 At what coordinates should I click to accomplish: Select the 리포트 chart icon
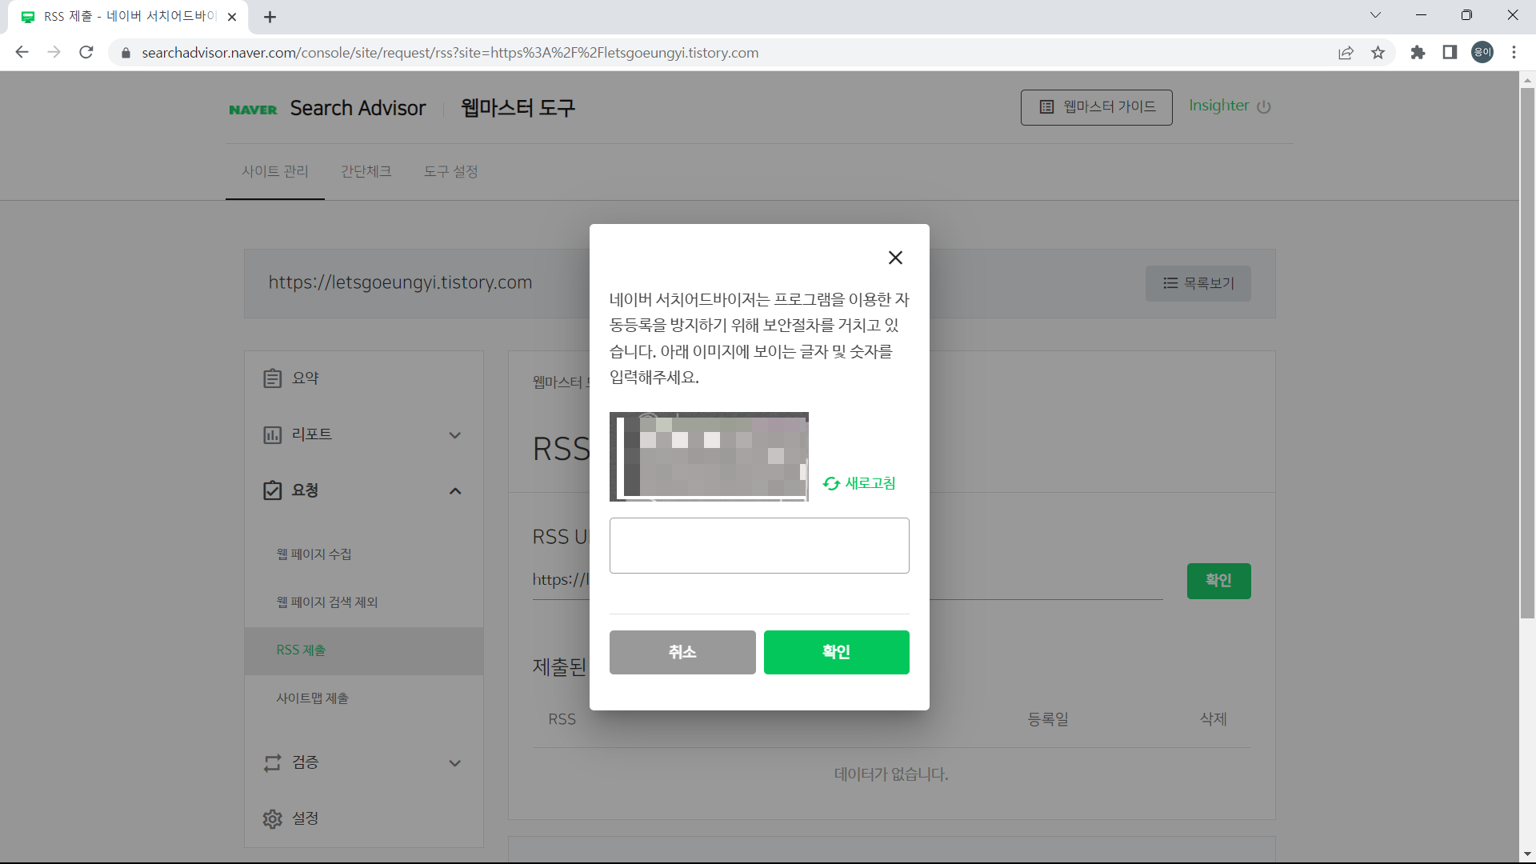pos(273,434)
